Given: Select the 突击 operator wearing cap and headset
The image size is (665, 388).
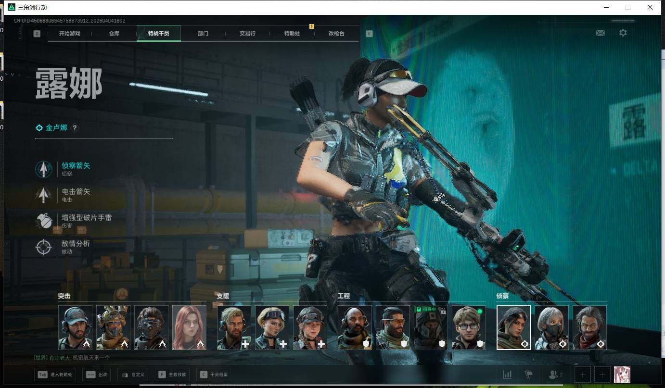Looking at the screenshot, I should click(75, 327).
